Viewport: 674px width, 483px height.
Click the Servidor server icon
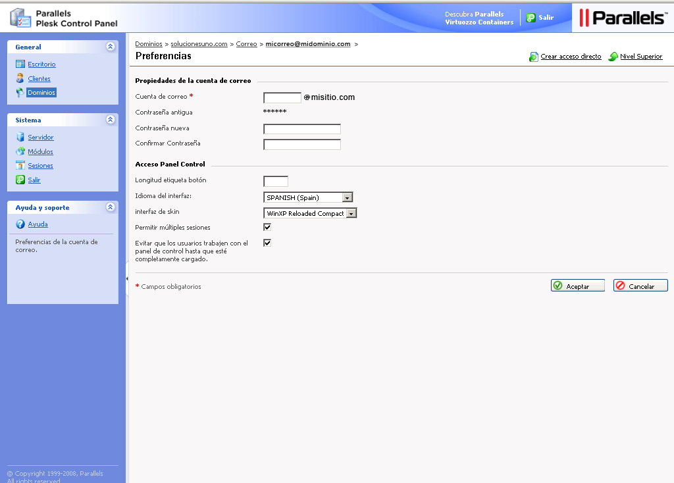pyautogui.click(x=20, y=137)
